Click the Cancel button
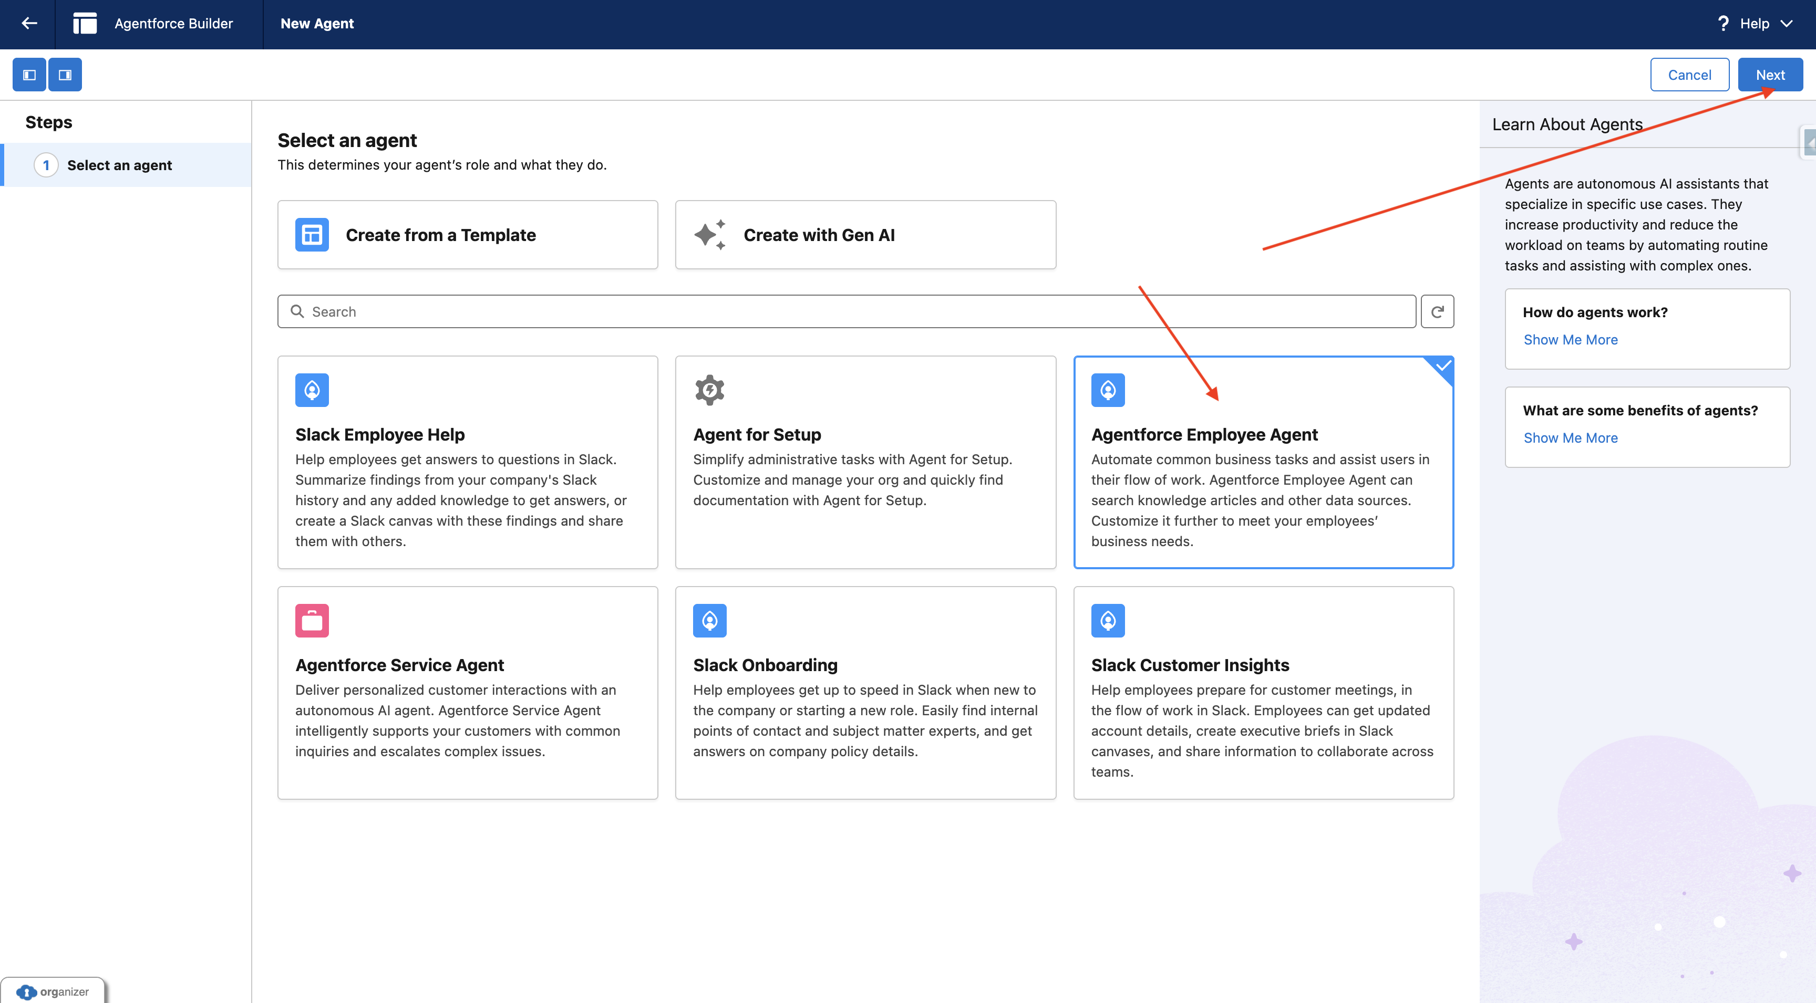 tap(1690, 74)
